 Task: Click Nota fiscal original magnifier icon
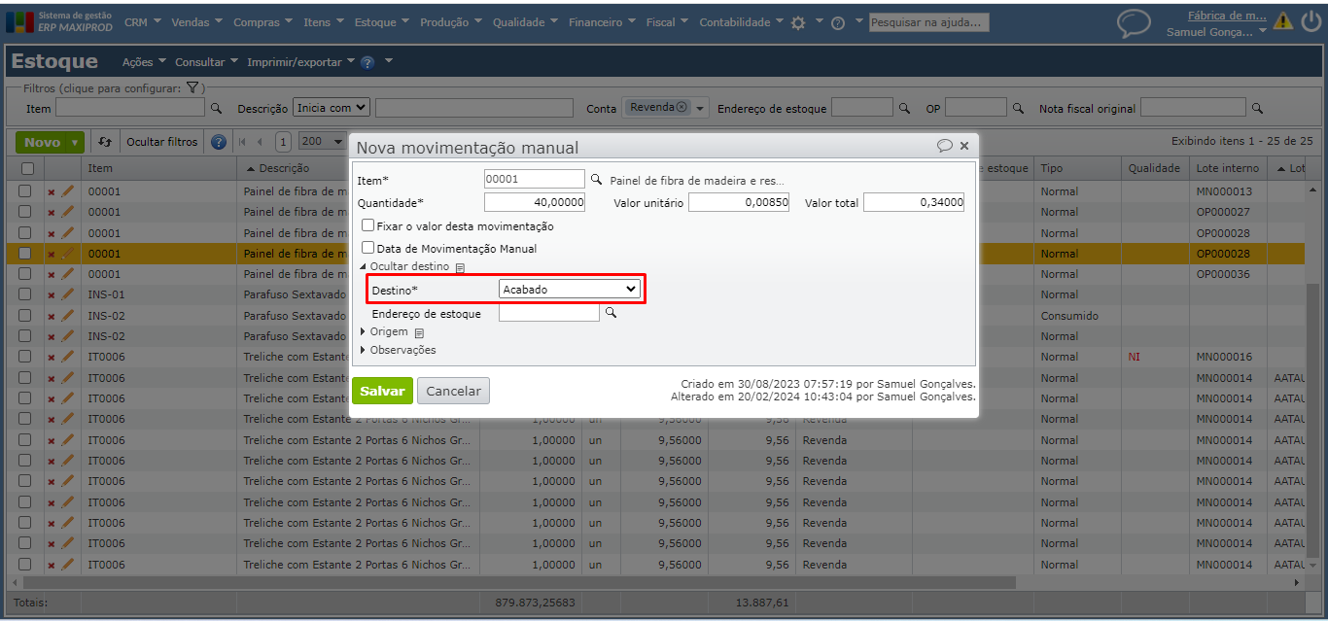(1257, 109)
